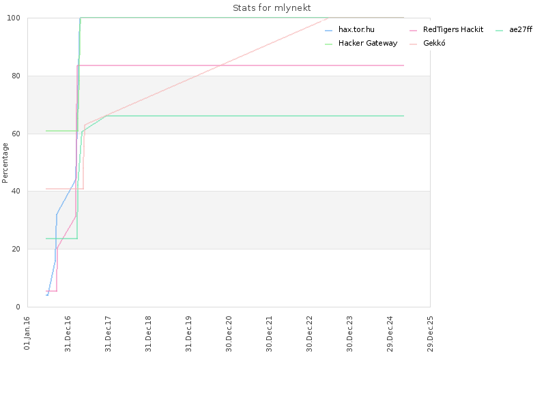Viewport: 546px width, 409px height.
Task: Toggle the Hacker Gateway legend entry
Action: (361, 43)
